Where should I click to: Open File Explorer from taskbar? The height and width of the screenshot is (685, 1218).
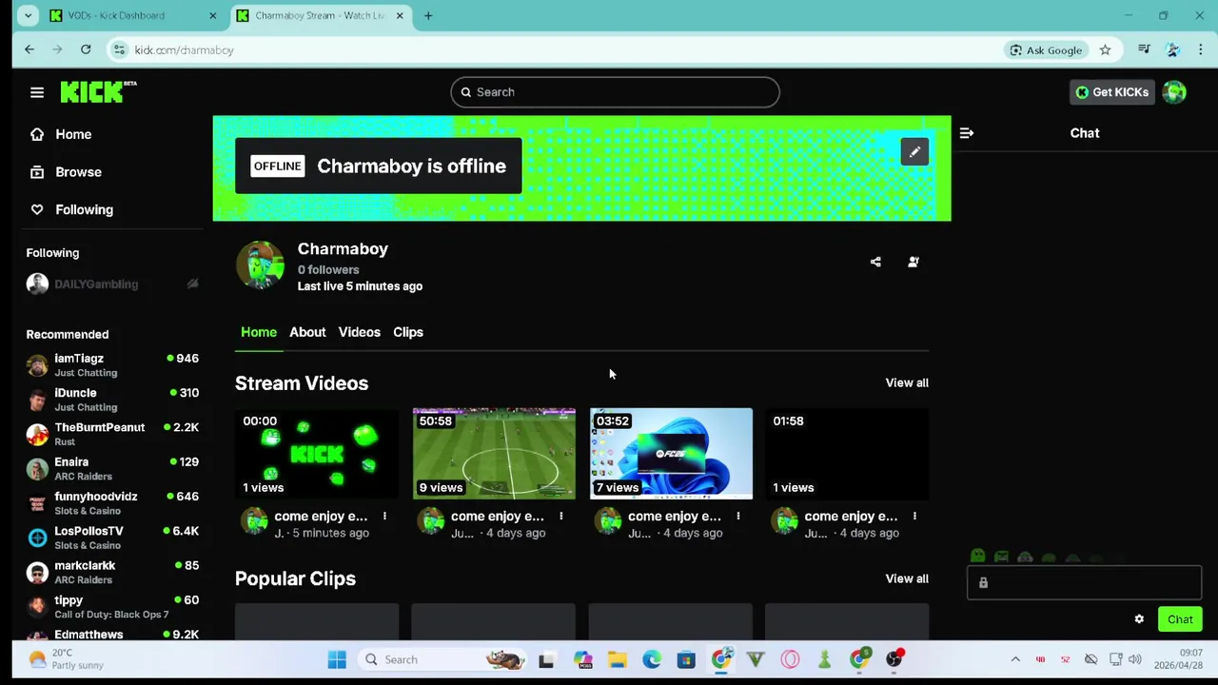tap(618, 659)
